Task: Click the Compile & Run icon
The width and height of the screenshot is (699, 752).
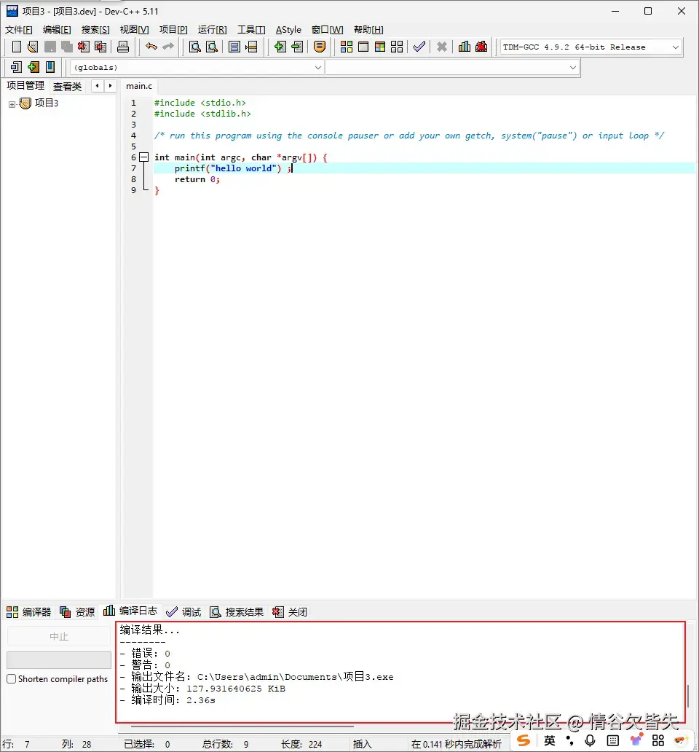Action: pos(380,47)
